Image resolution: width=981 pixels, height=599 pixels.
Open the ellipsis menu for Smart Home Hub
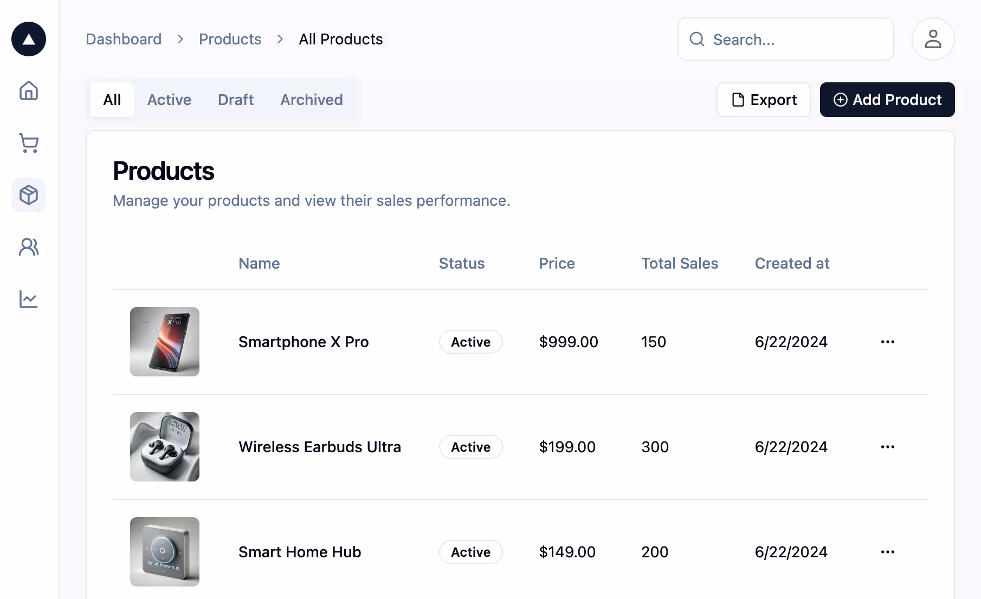click(887, 552)
